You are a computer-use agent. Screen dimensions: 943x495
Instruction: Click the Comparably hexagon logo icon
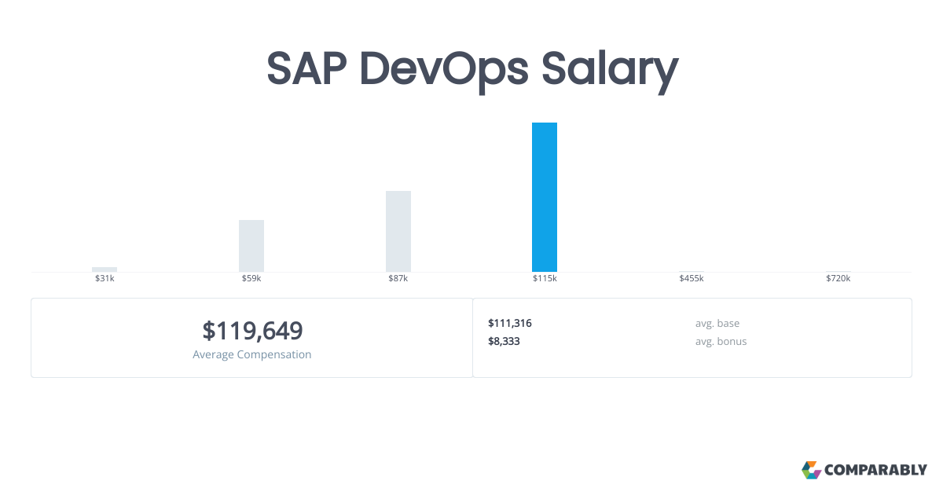pyautogui.click(x=812, y=470)
